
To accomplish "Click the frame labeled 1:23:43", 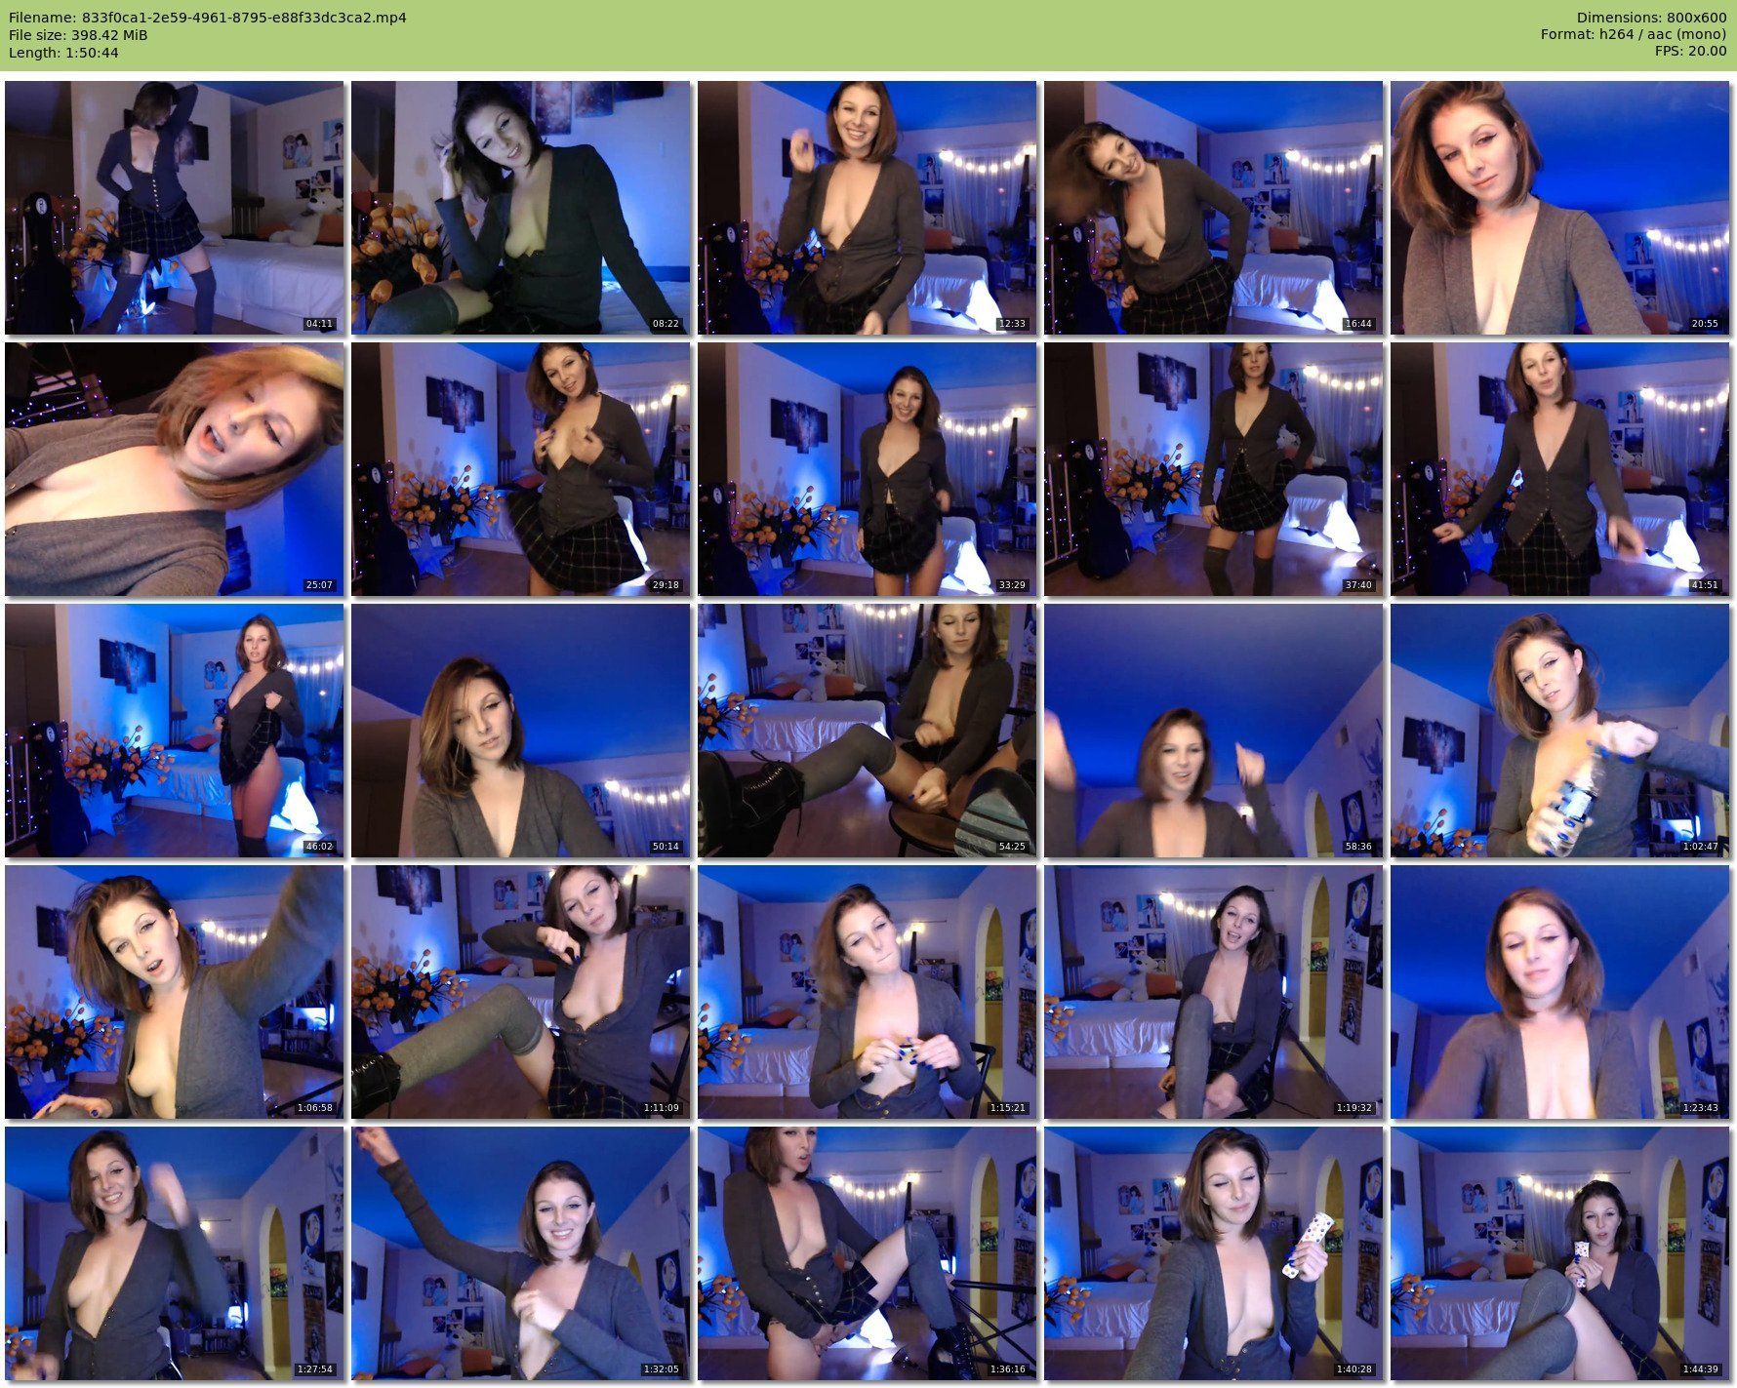I will click(x=1559, y=992).
